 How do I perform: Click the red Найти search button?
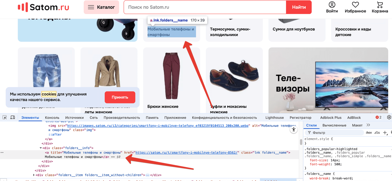pos(299,7)
